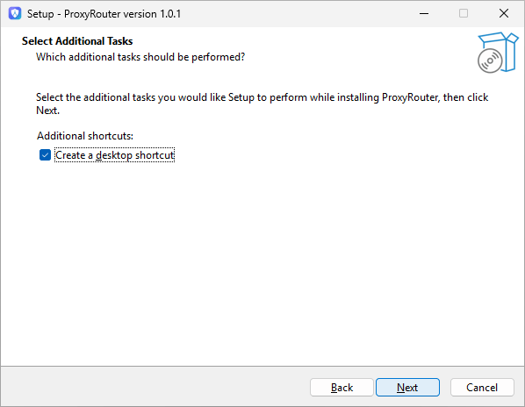The image size is (525, 407).
Task: Click the instruction paragraph about additional tasks
Action: click(262, 104)
